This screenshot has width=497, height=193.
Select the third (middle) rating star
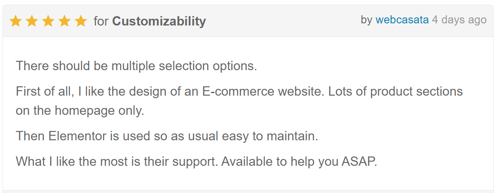[48, 21]
